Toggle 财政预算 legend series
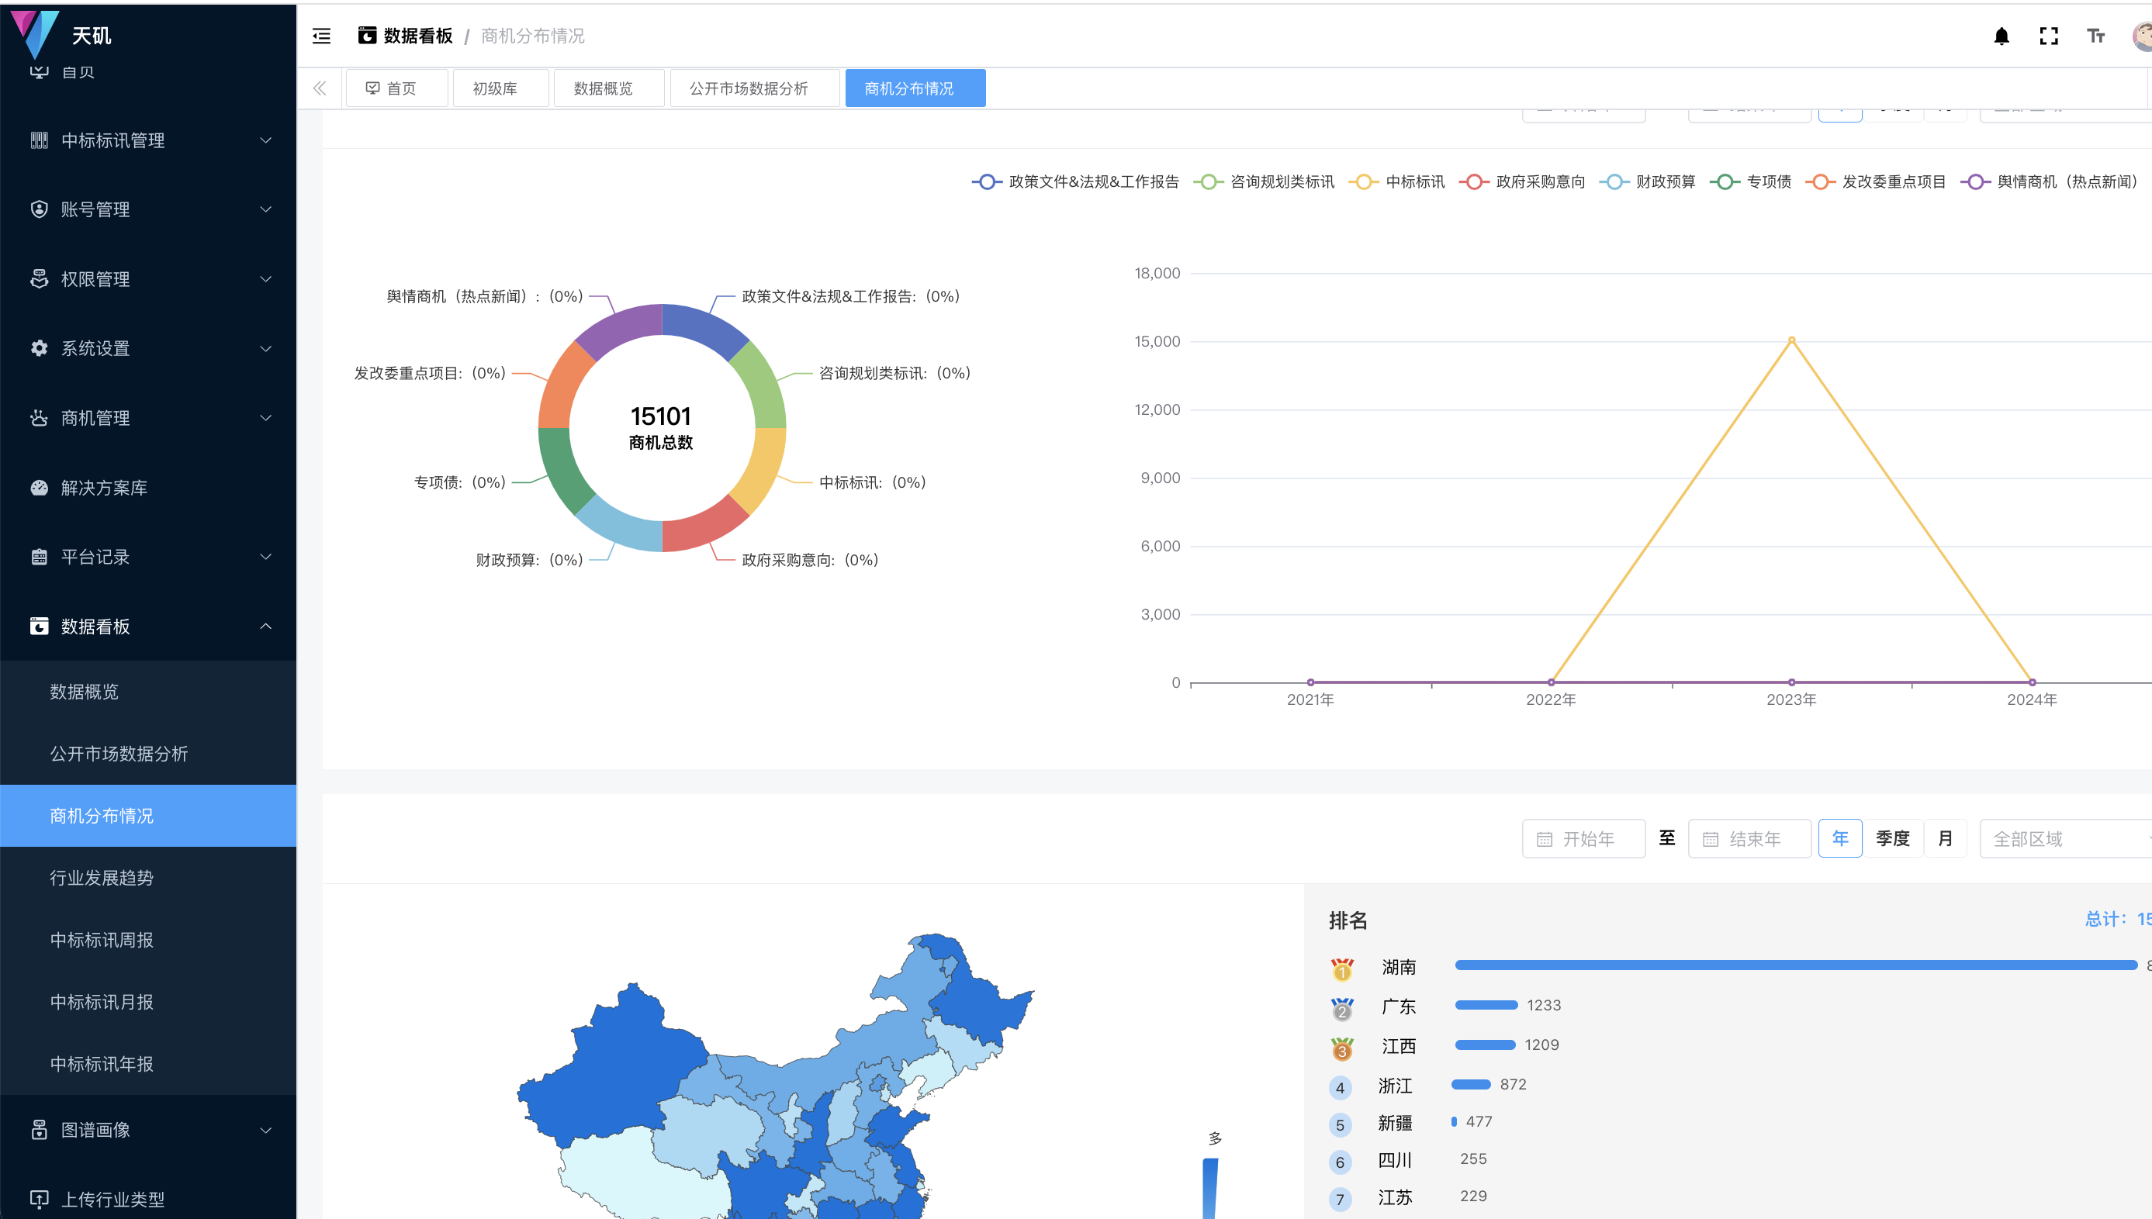Screen dimensions: 2152x1219 point(1647,181)
